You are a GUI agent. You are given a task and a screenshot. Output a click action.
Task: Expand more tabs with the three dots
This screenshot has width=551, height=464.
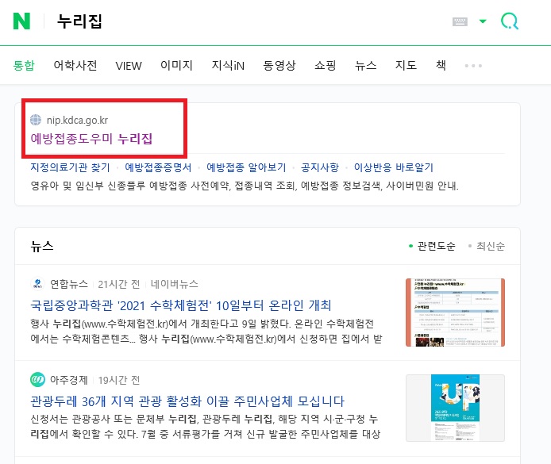click(x=473, y=66)
